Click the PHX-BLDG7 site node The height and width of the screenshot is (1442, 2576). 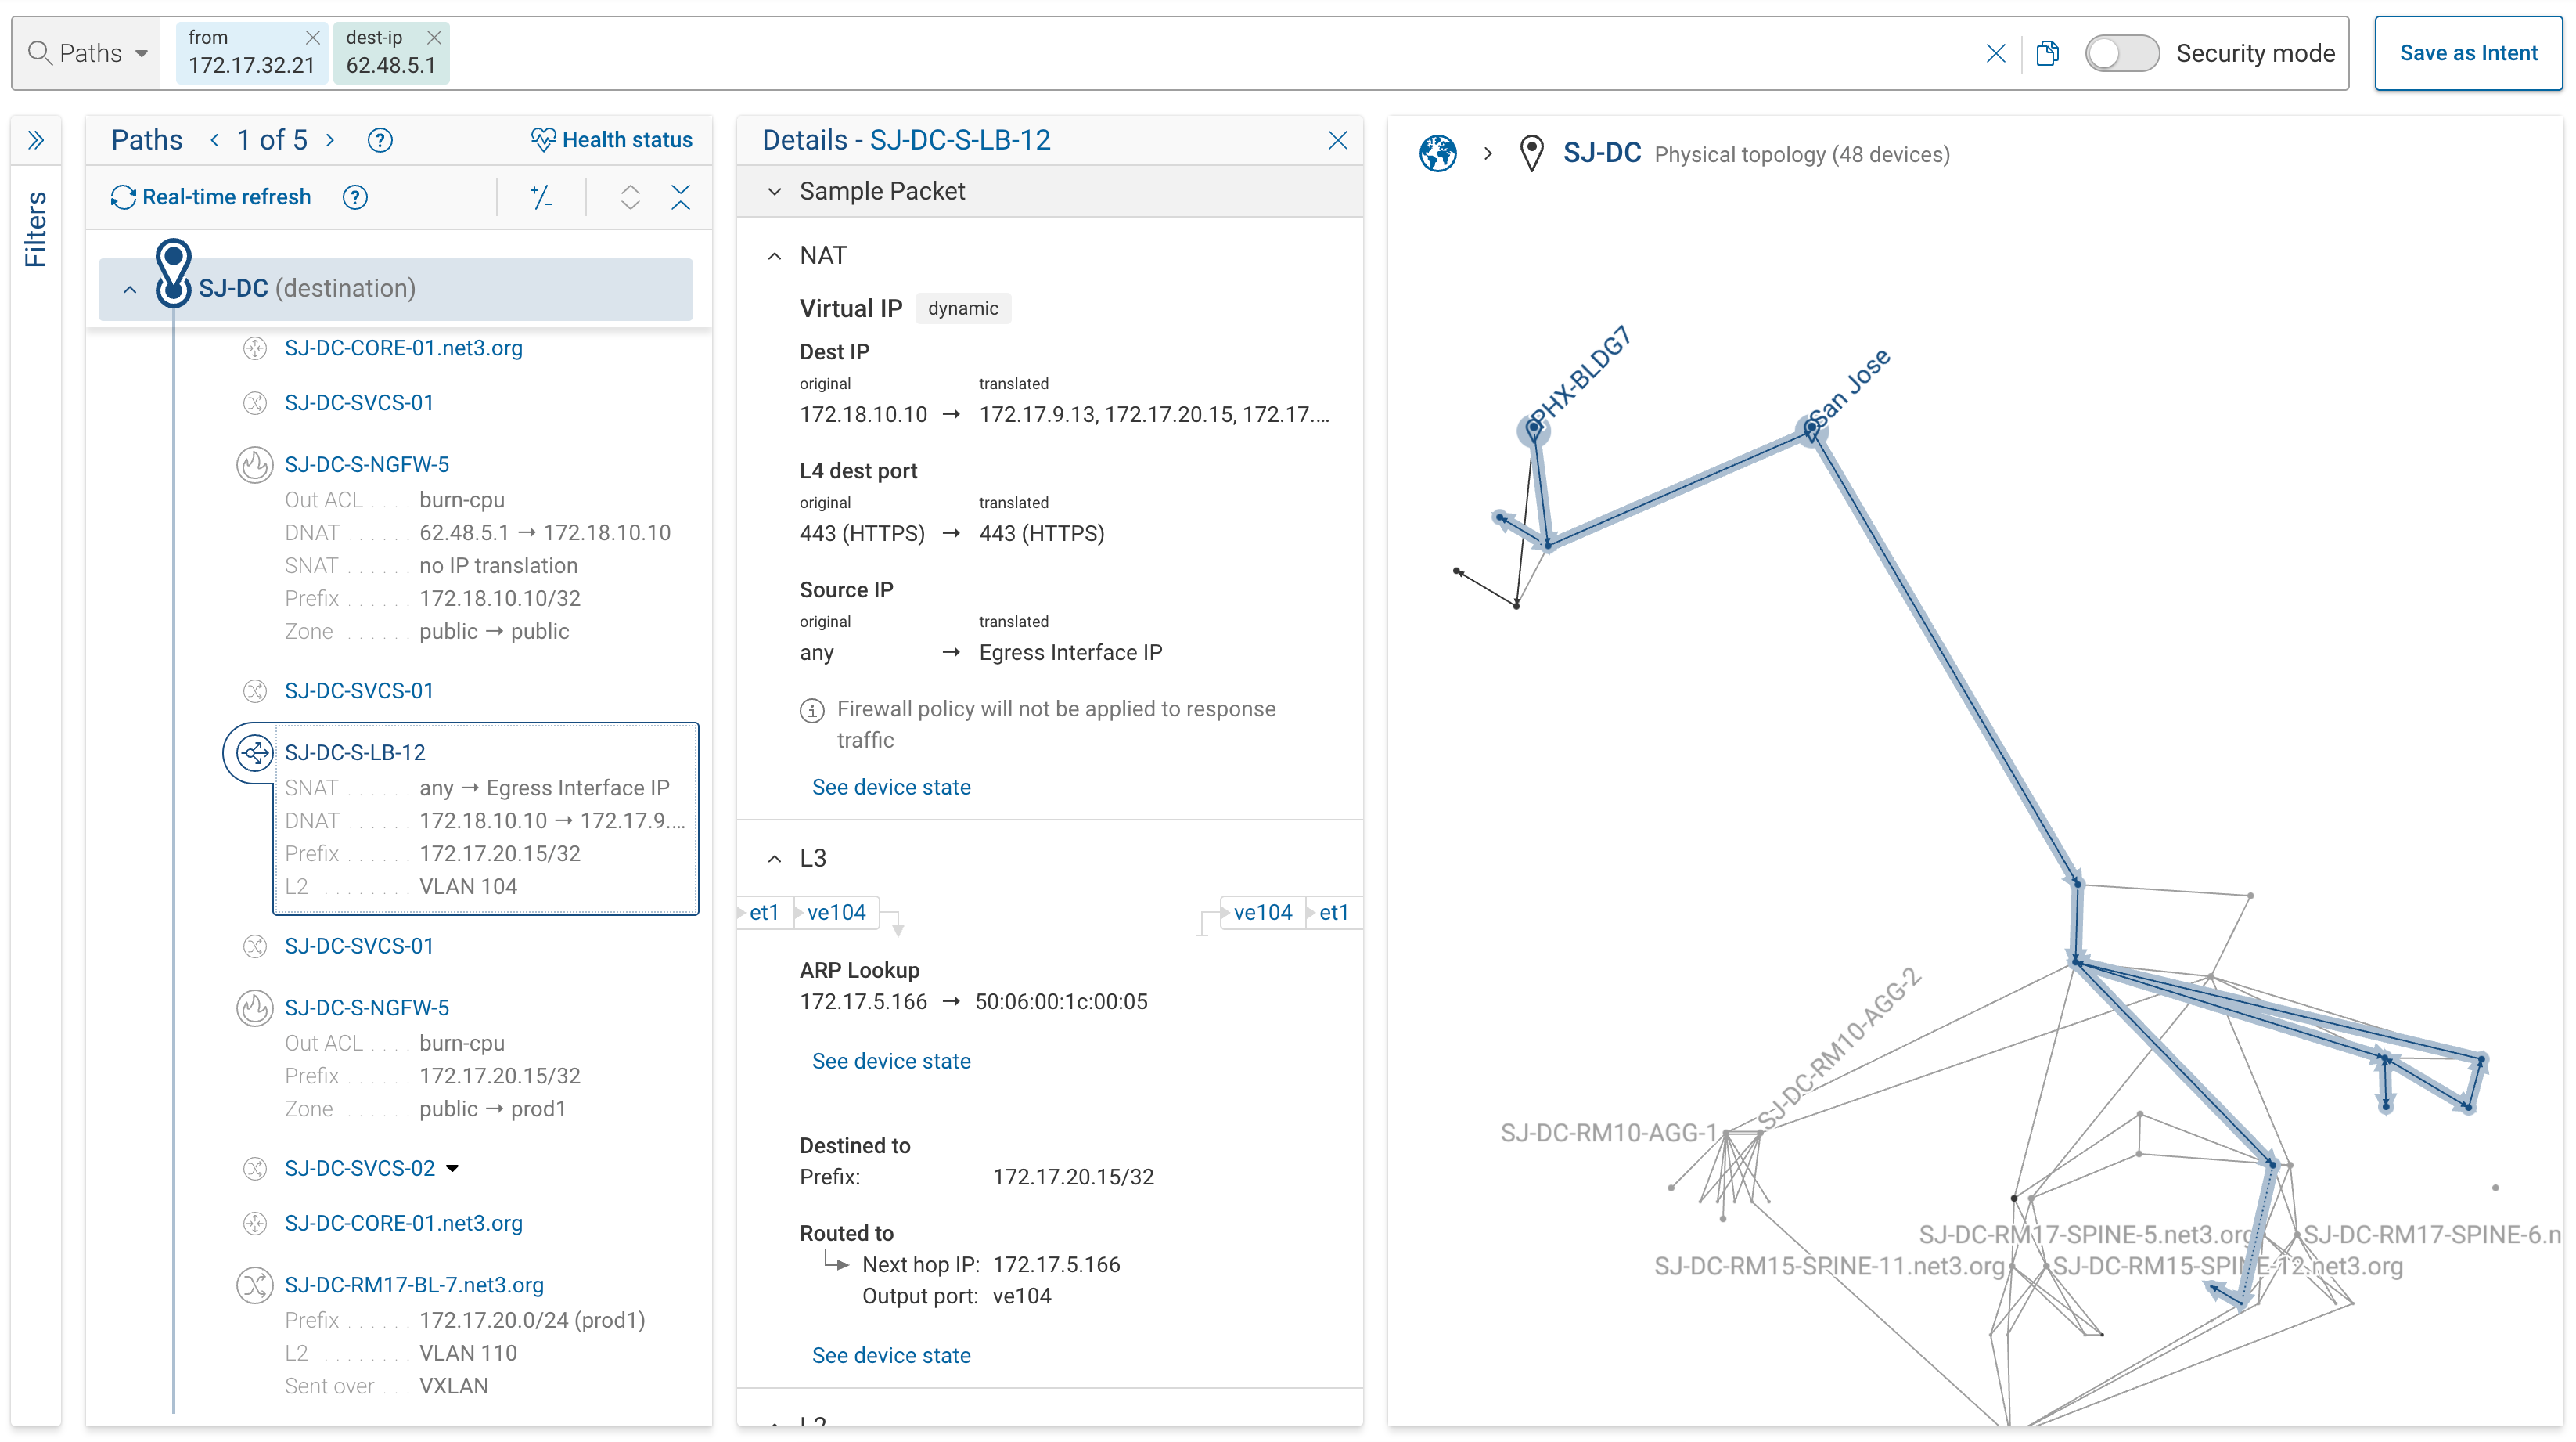tap(1533, 431)
